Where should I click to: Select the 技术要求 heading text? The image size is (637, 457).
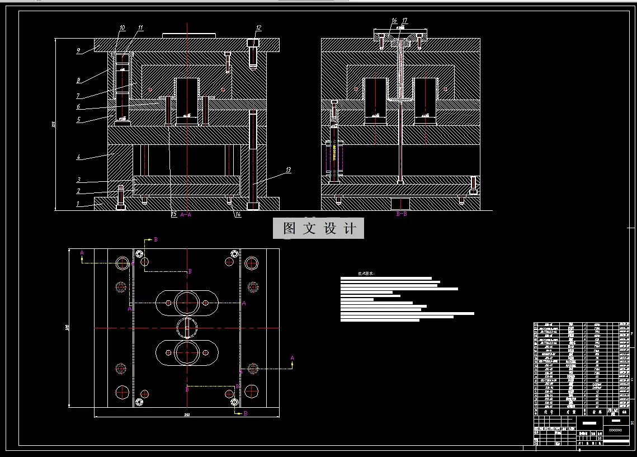[x=366, y=274]
